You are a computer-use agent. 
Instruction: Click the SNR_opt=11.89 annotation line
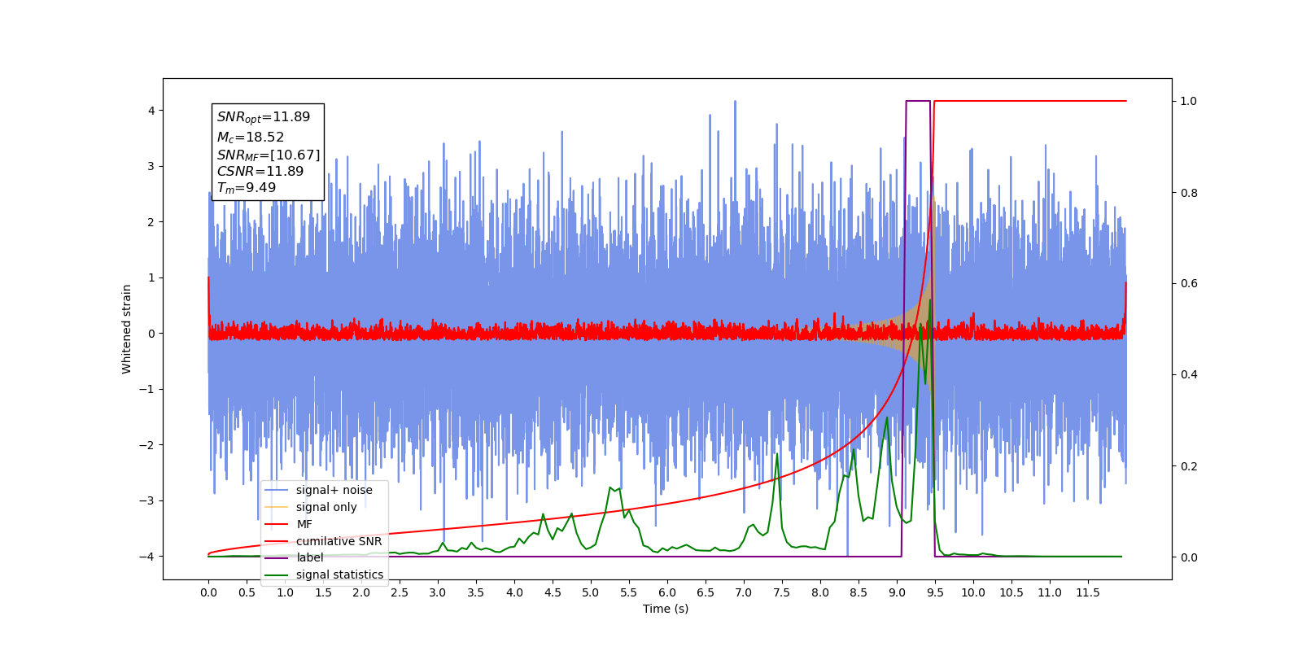[264, 117]
